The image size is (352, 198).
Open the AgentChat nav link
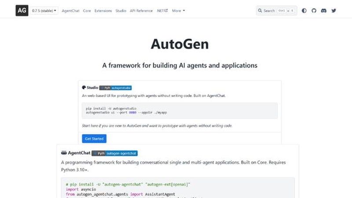point(70,11)
